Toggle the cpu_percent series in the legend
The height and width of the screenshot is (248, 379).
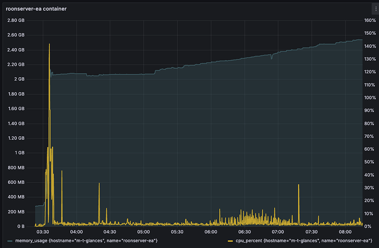pos(304,240)
